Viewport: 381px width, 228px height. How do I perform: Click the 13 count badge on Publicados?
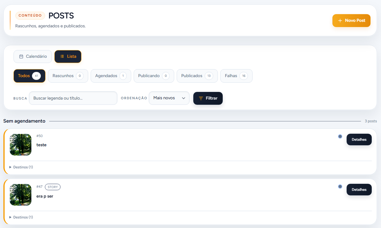(x=209, y=76)
